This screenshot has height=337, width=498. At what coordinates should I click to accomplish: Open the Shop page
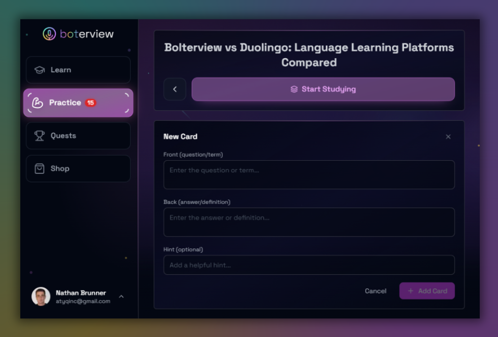click(x=78, y=169)
